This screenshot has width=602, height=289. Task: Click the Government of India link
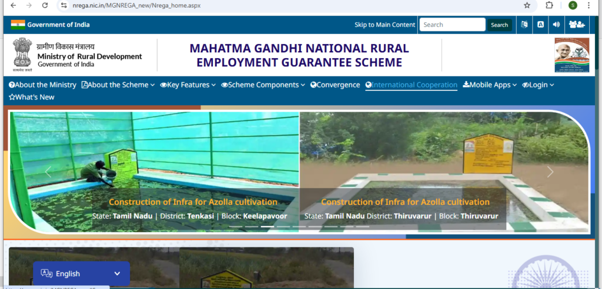(58, 25)
